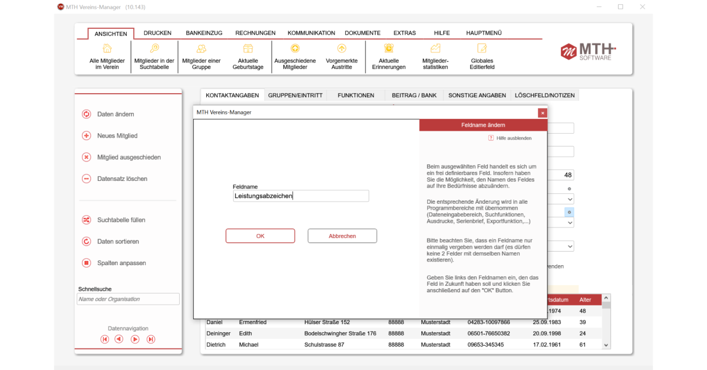Click the MTH Software logo
Screen dimensions: 707x370
[x=589, y=51]
